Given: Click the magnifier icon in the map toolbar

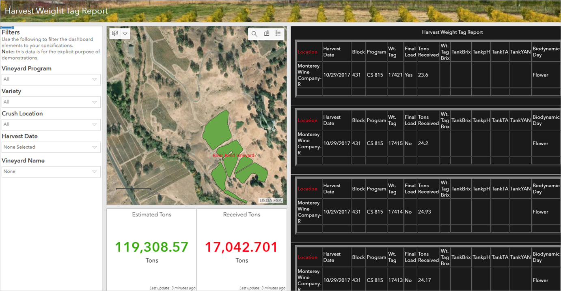Looking at the screenshot, I should (255, 34).
